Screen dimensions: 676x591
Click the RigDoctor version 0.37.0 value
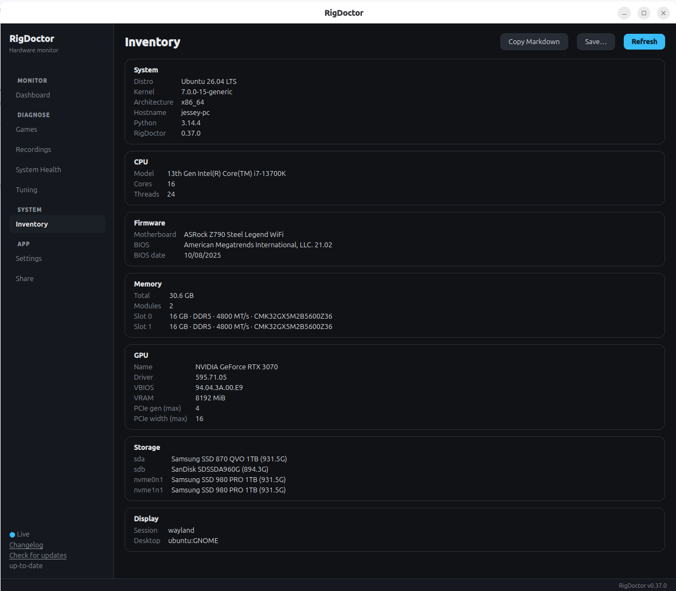pos(190,133)
